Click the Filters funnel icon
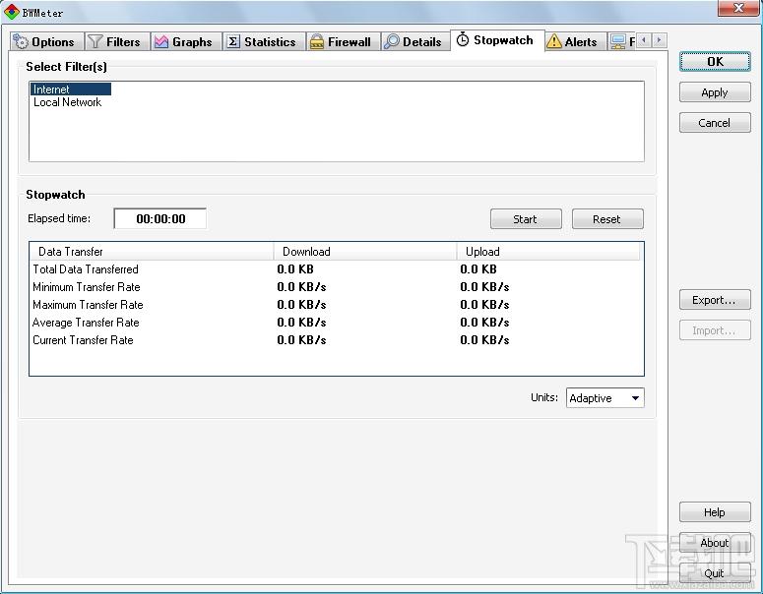763x594 pixels. coord(95,42)
